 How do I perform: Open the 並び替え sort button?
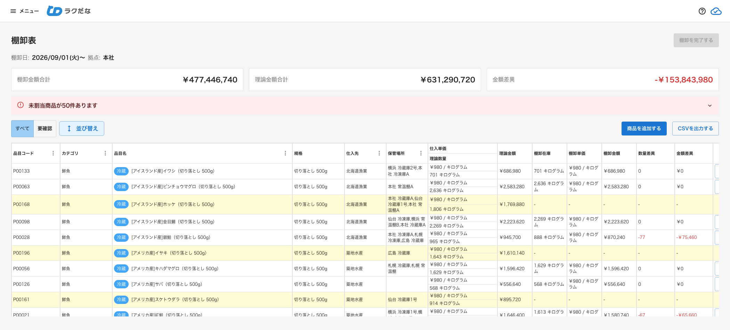82,129
